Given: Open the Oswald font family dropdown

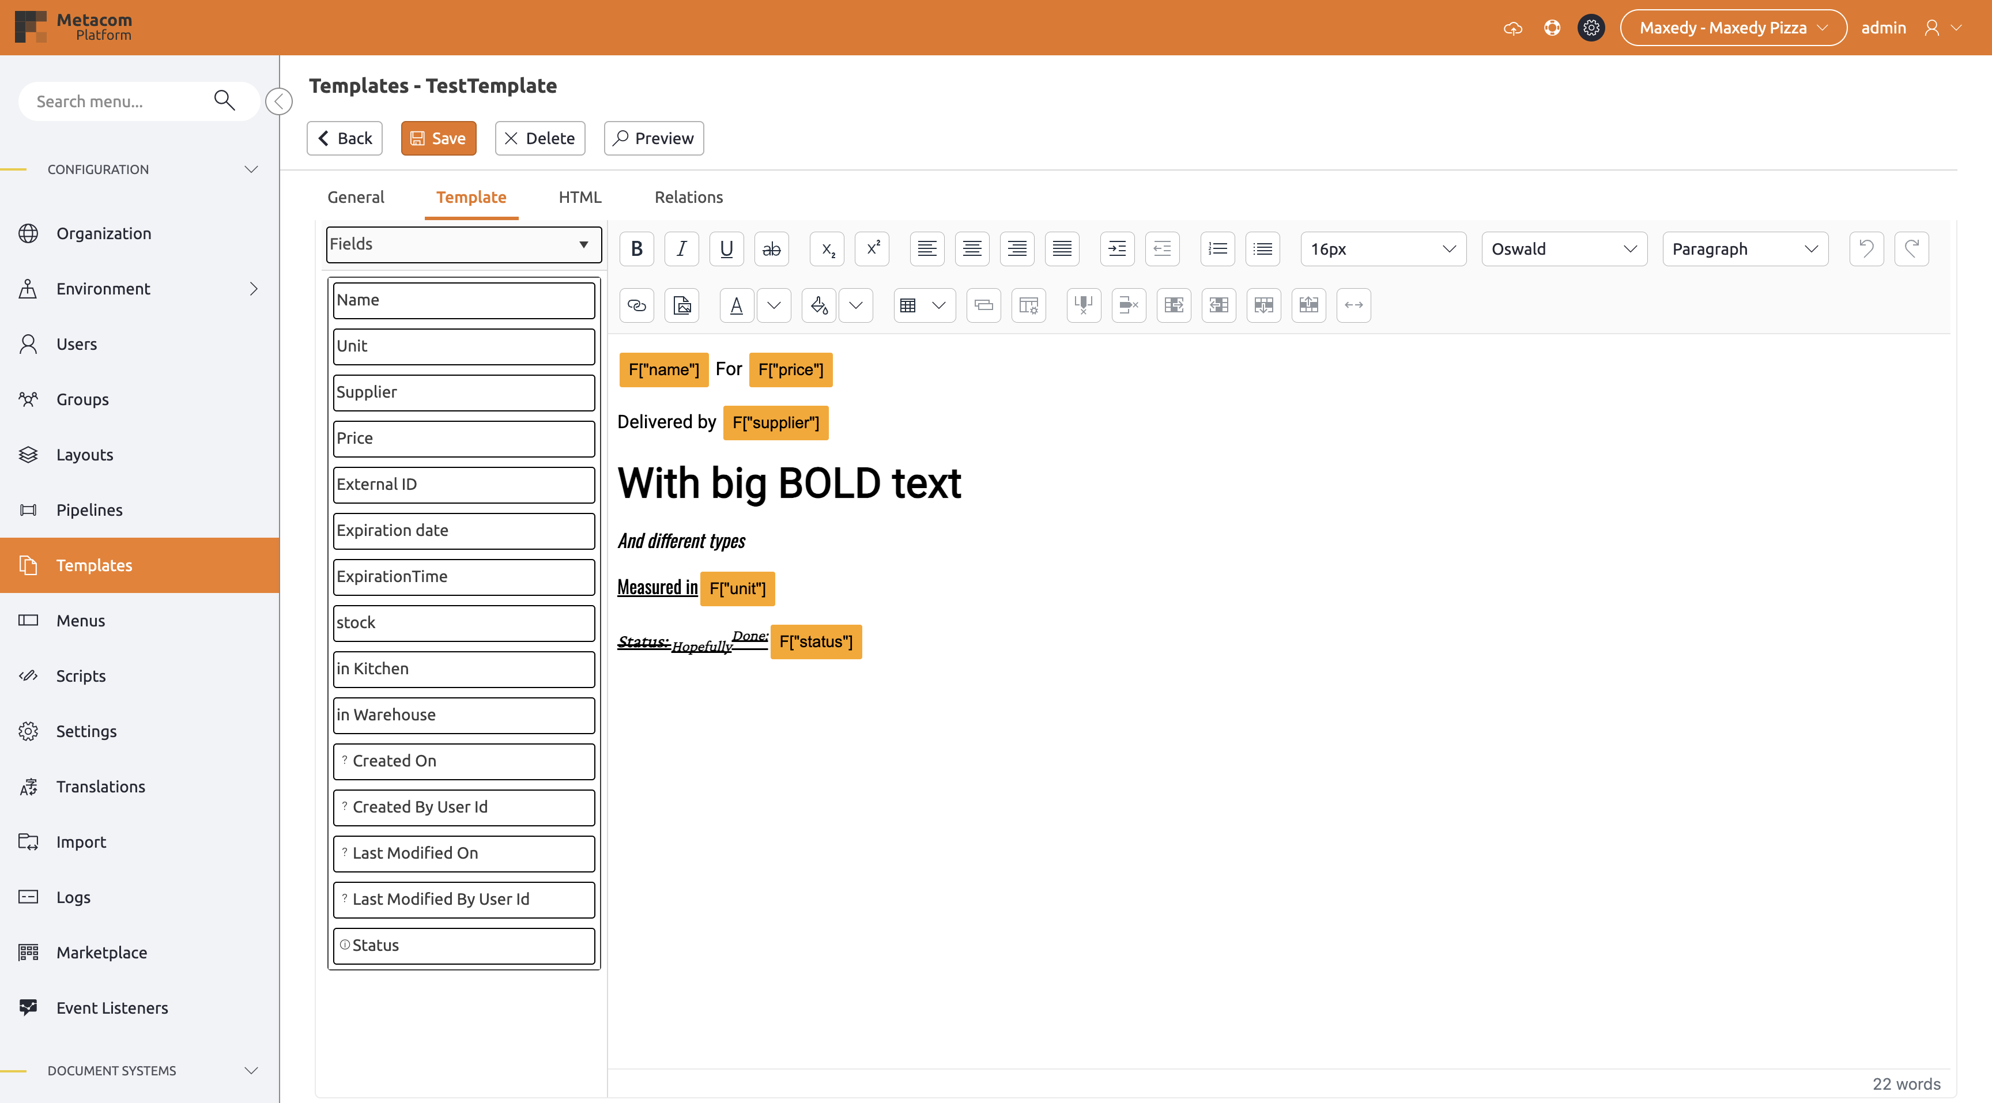Looking at the screenshot, I should coord(1564,249).
